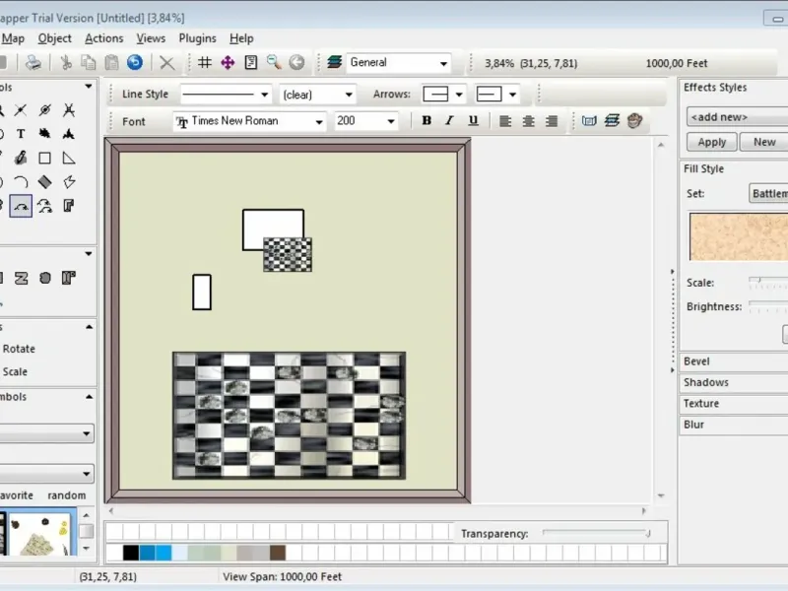Click the stacked layers icon beside General
The image size is (788, 591).
click(x=334, y=62)
